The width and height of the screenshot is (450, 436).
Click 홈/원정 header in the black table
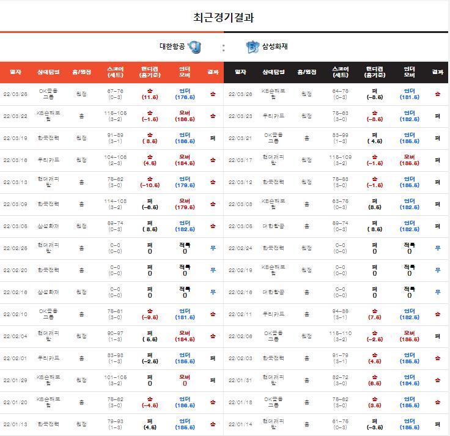pos(307,72)
